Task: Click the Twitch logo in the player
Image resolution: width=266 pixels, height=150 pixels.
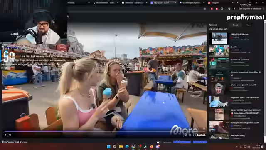Action: [201, 135]
